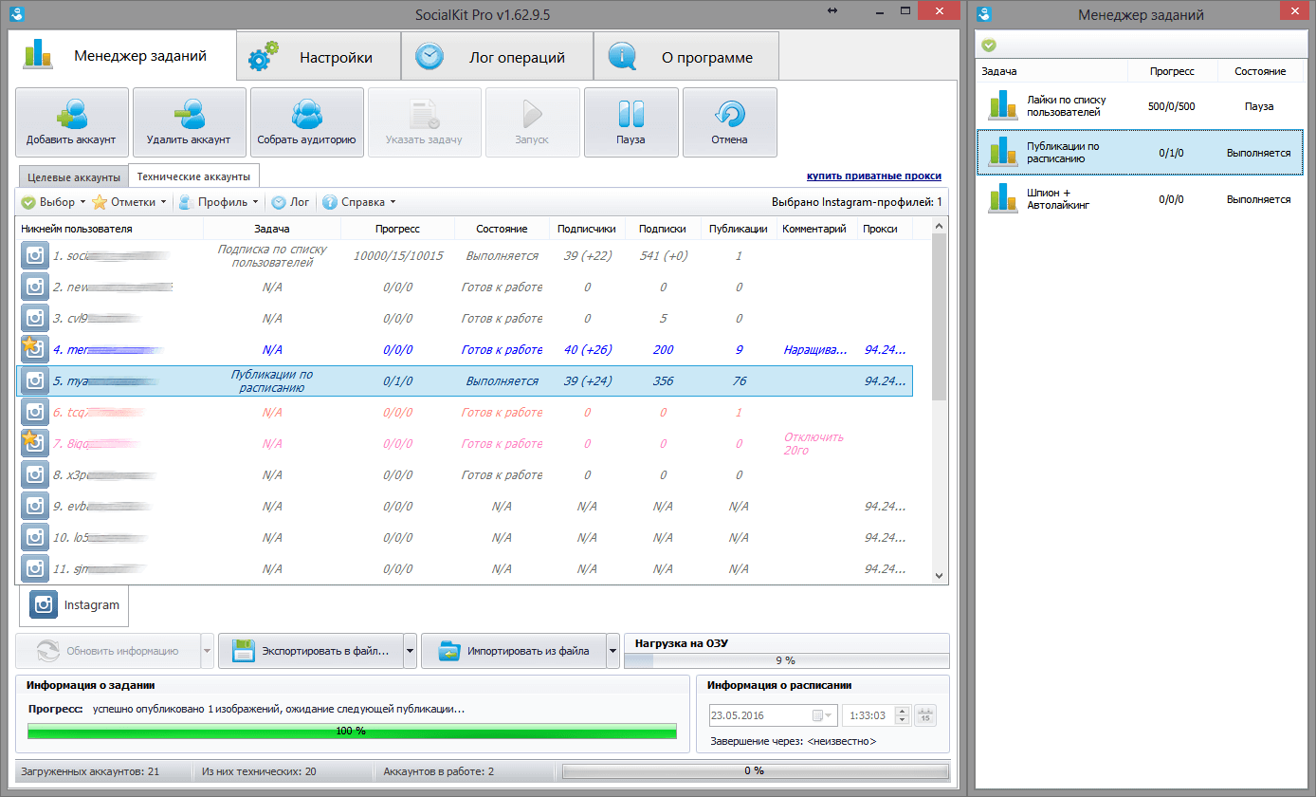Open the Выбор dropdown menu
Viewport: 1316px width, 797px height.
point(53,202)
